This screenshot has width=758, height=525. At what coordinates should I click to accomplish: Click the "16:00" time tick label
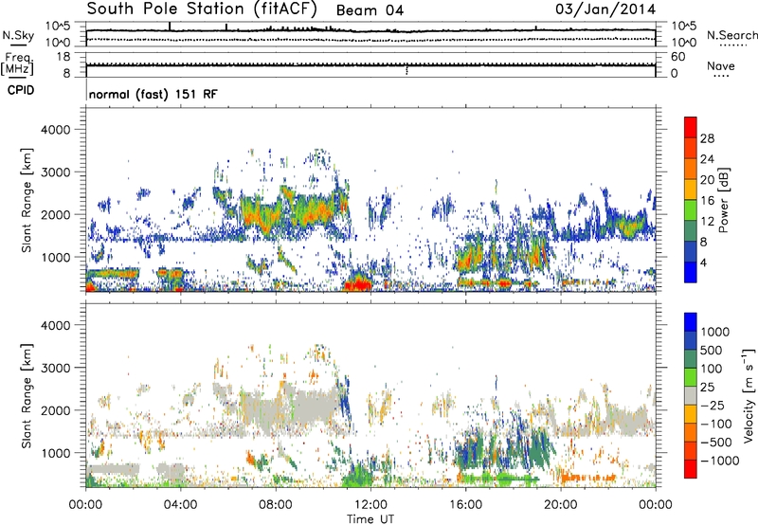tap(465, 505)
